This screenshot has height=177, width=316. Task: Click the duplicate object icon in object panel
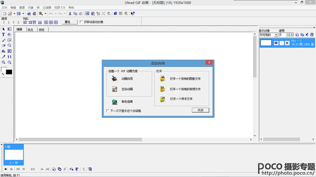[x=302, y=35]
